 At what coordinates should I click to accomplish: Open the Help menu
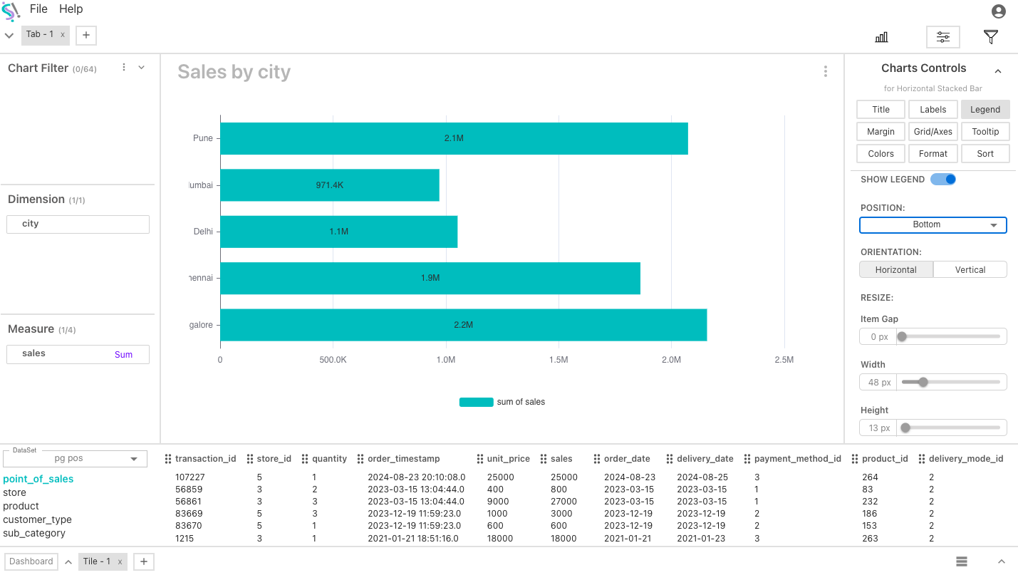71,9
